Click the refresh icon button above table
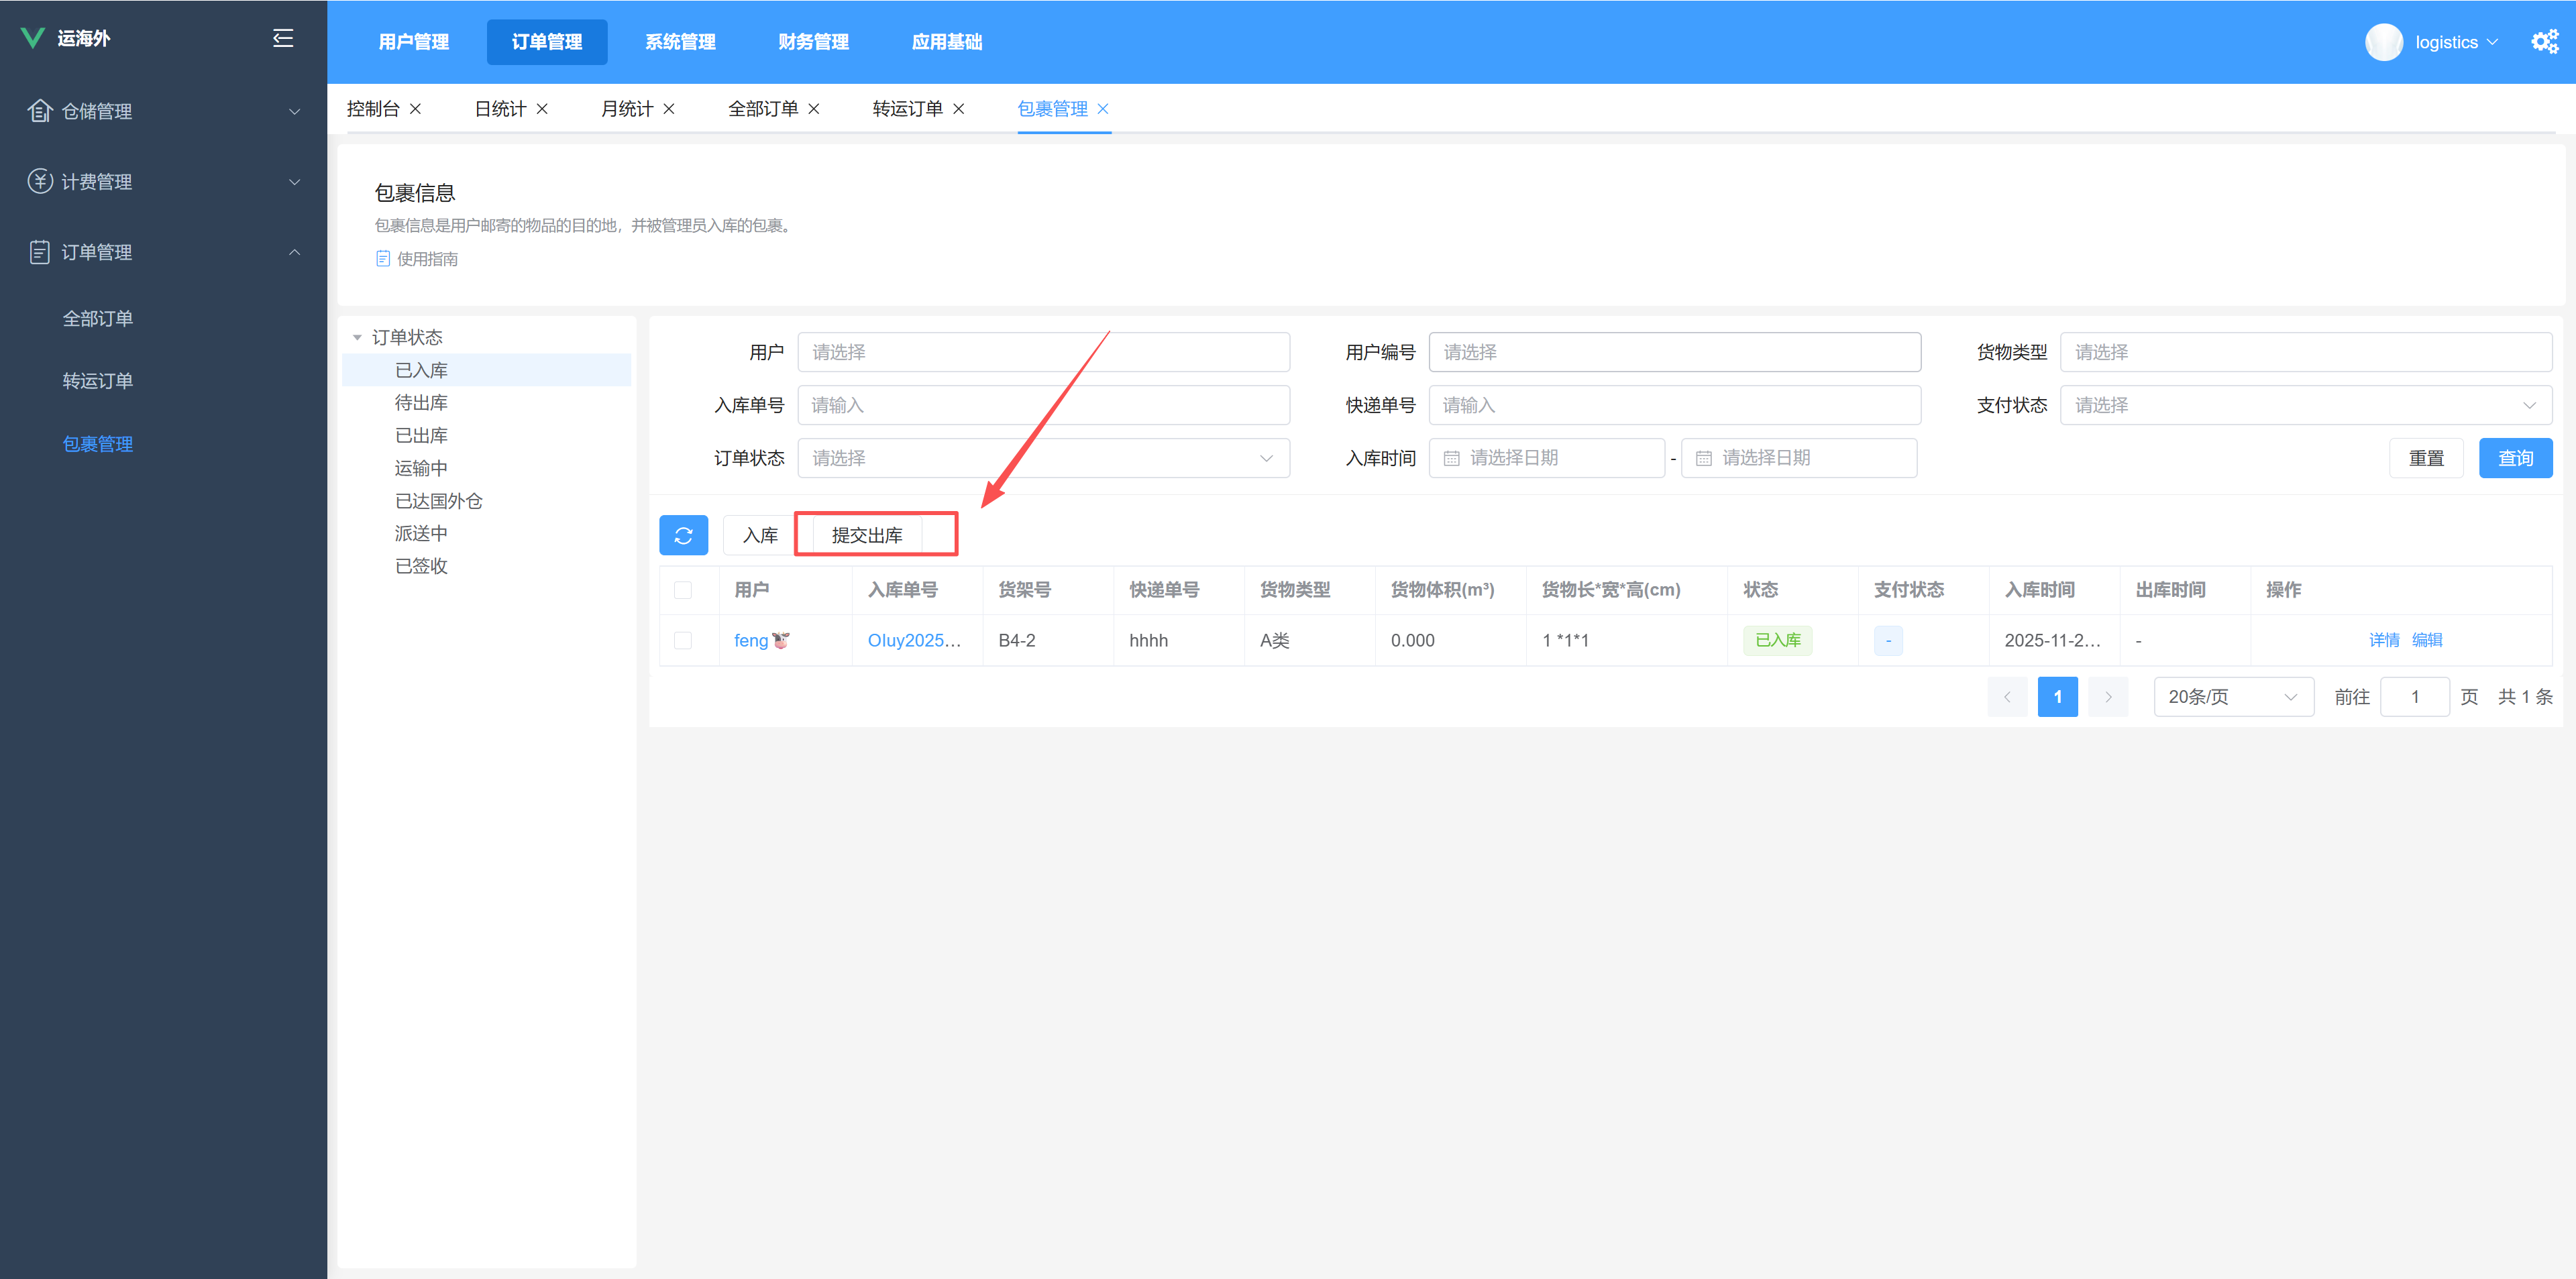 pos(683,536)
